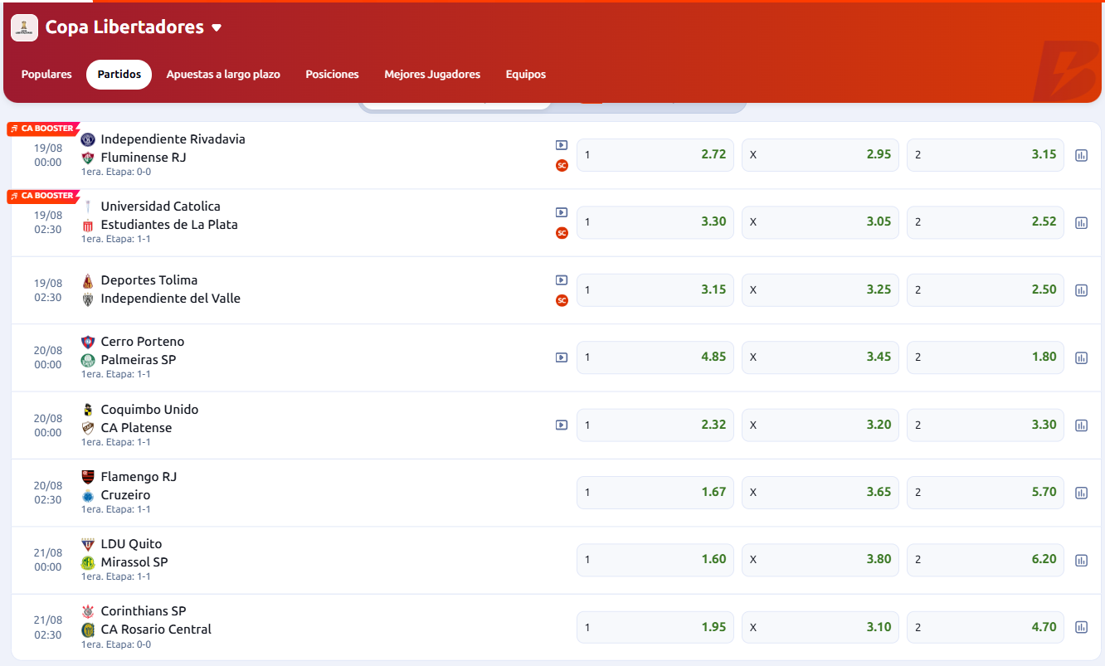Select Mirassol SP away win odds 6.20
Viewport: 1105px width, 666px height.
point(986,560)
